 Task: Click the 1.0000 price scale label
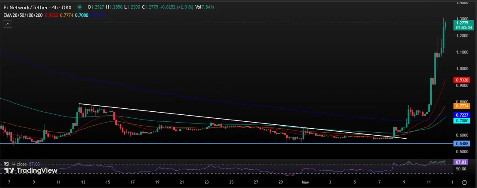tap(462, 69)
